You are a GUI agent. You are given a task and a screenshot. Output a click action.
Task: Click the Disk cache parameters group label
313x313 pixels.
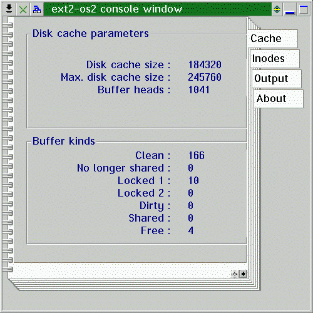[x=91, y=34]
